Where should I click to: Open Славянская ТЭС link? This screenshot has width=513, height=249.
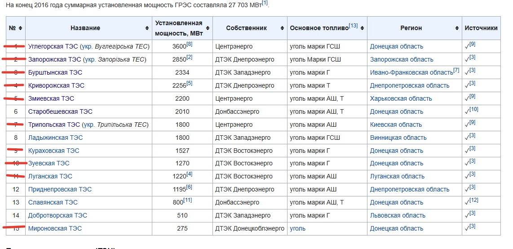[53, 203]
